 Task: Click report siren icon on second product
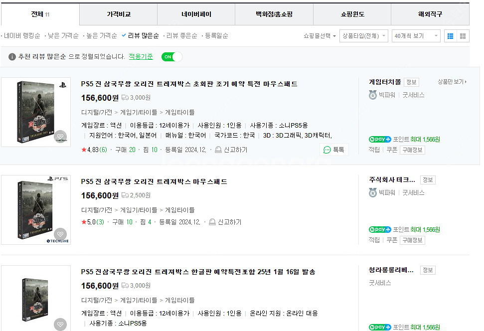tap(212, 222)
